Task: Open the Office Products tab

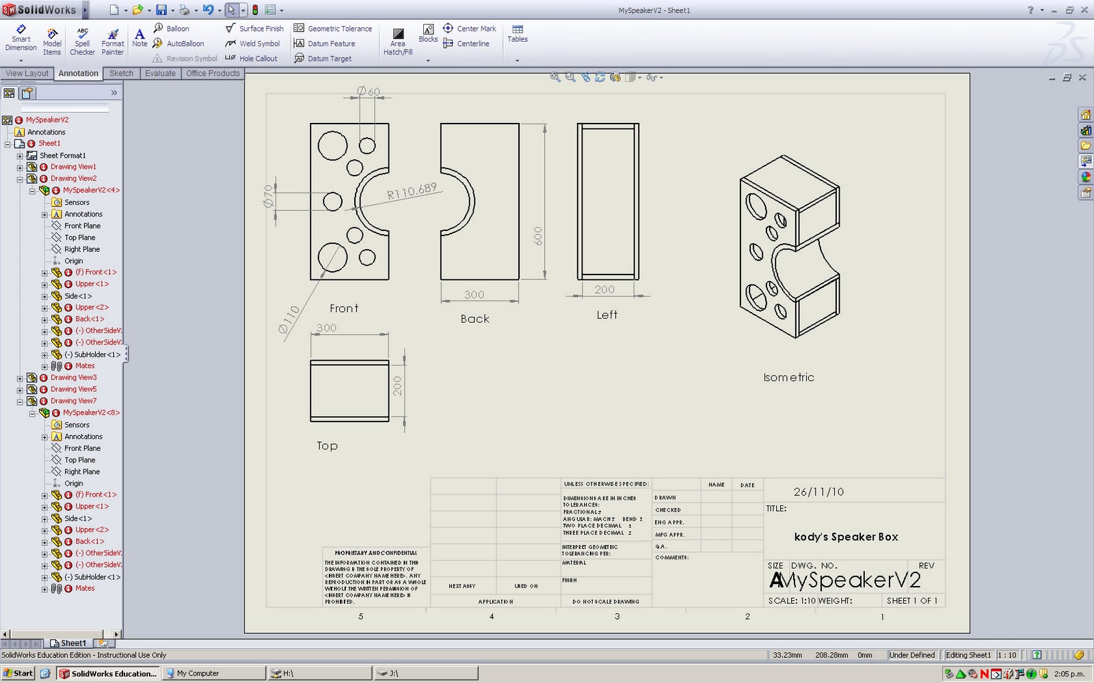Action: click(x=213, y=73)
